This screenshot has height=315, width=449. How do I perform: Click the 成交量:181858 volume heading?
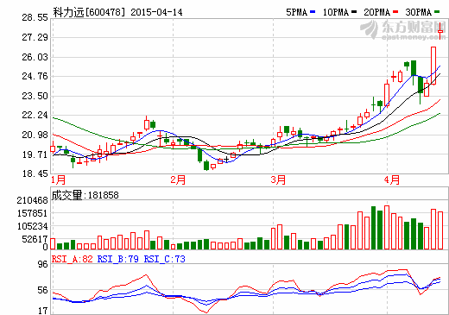pyautogui.click(x=85, y=195)
